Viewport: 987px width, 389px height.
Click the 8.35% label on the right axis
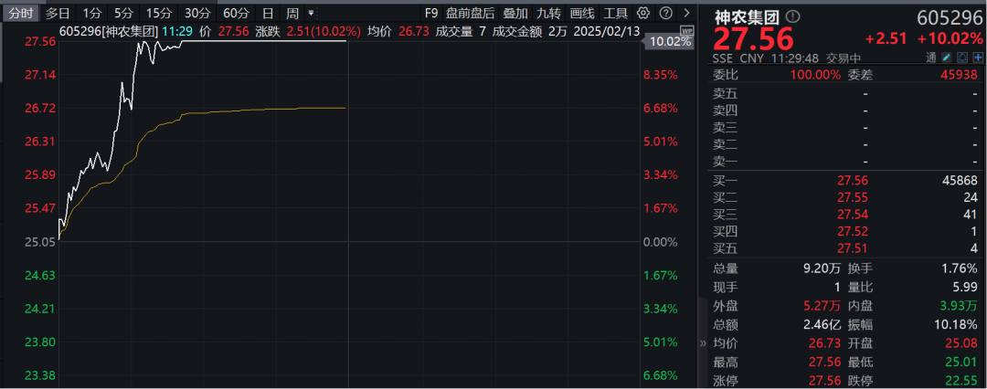tap(661, 75)
